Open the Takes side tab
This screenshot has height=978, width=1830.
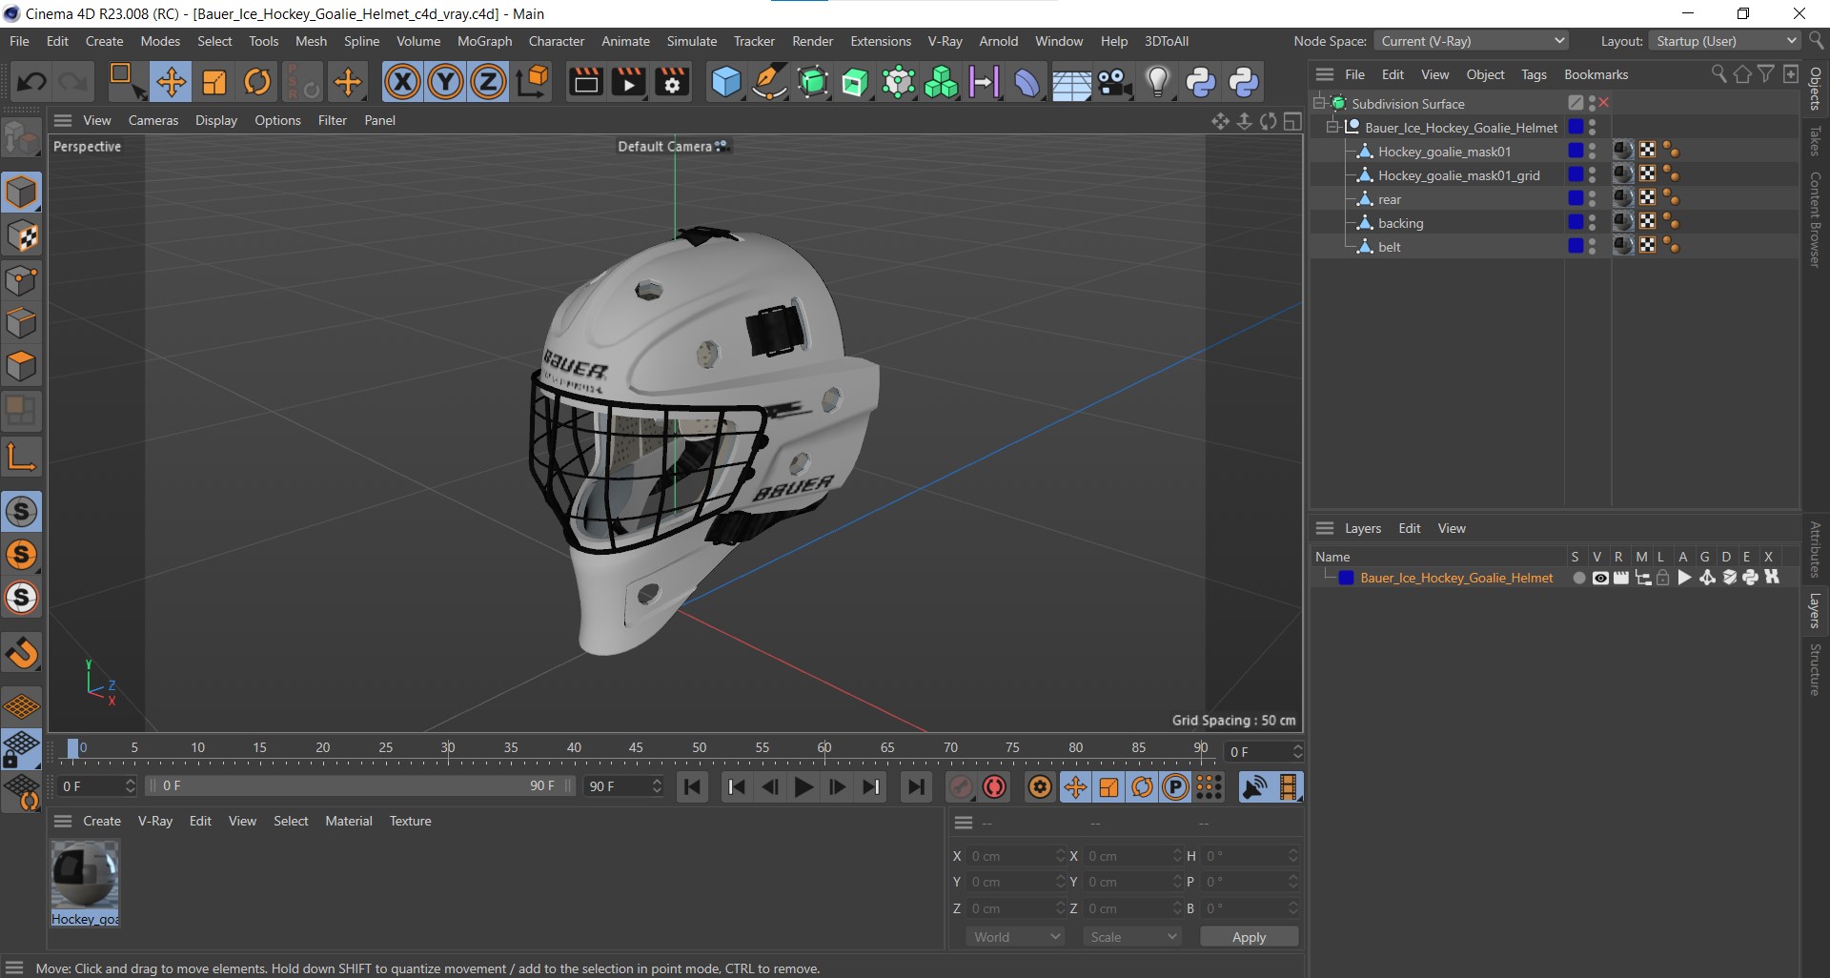(x=1815, y=141)
